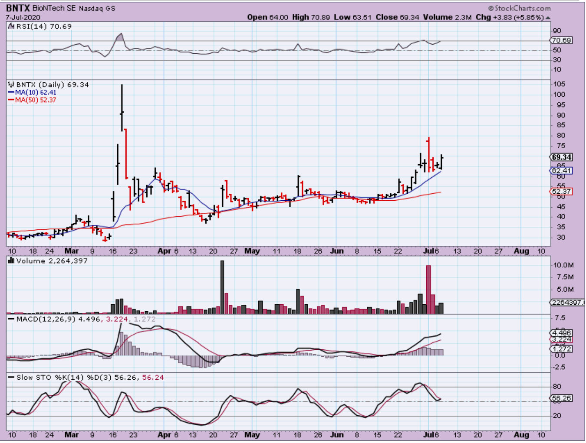Click the 56.26 stochastic value tag
Viewport: 586px width, 443px height.
point(561,398)
